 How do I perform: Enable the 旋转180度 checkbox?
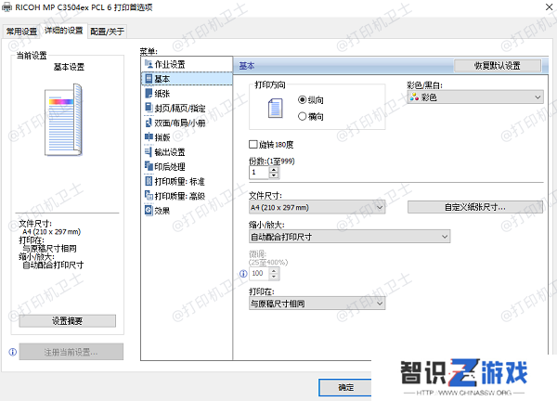(x=253, y=144)
